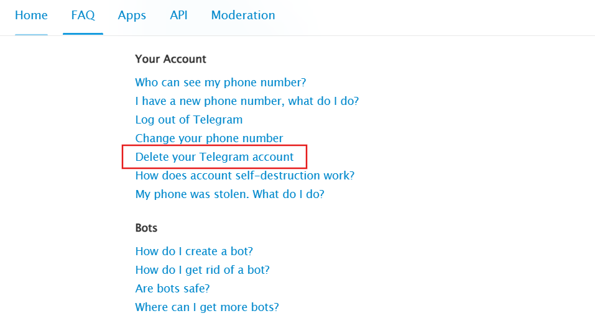Open the Moderation tab
Image resolution: width=595 pixels, height=321 pixels.
tap(243, 16)
